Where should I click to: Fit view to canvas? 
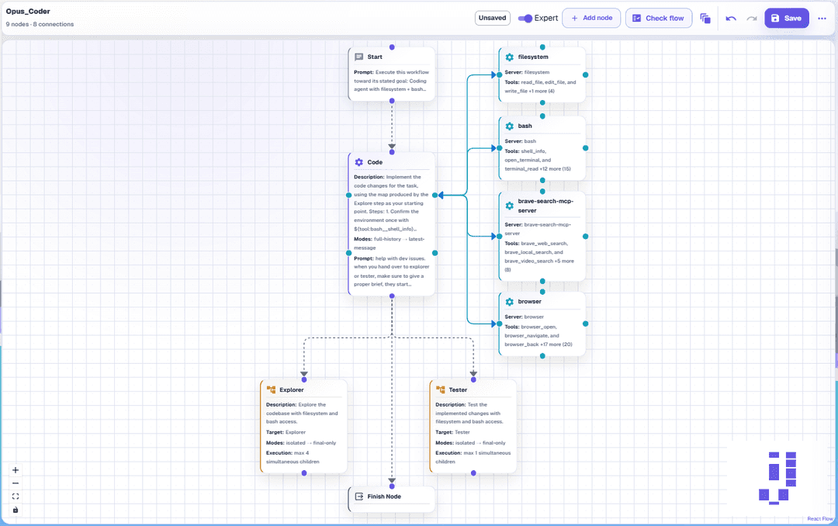(x=16, y=497)
